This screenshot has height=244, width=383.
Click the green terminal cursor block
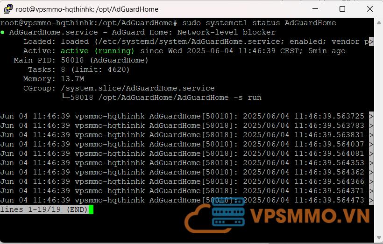[x=91, y=209]
